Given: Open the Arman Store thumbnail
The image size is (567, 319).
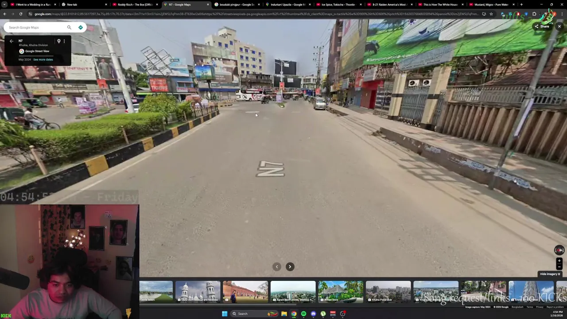Looking at the screenshot, I should click(x=341, y=292).
